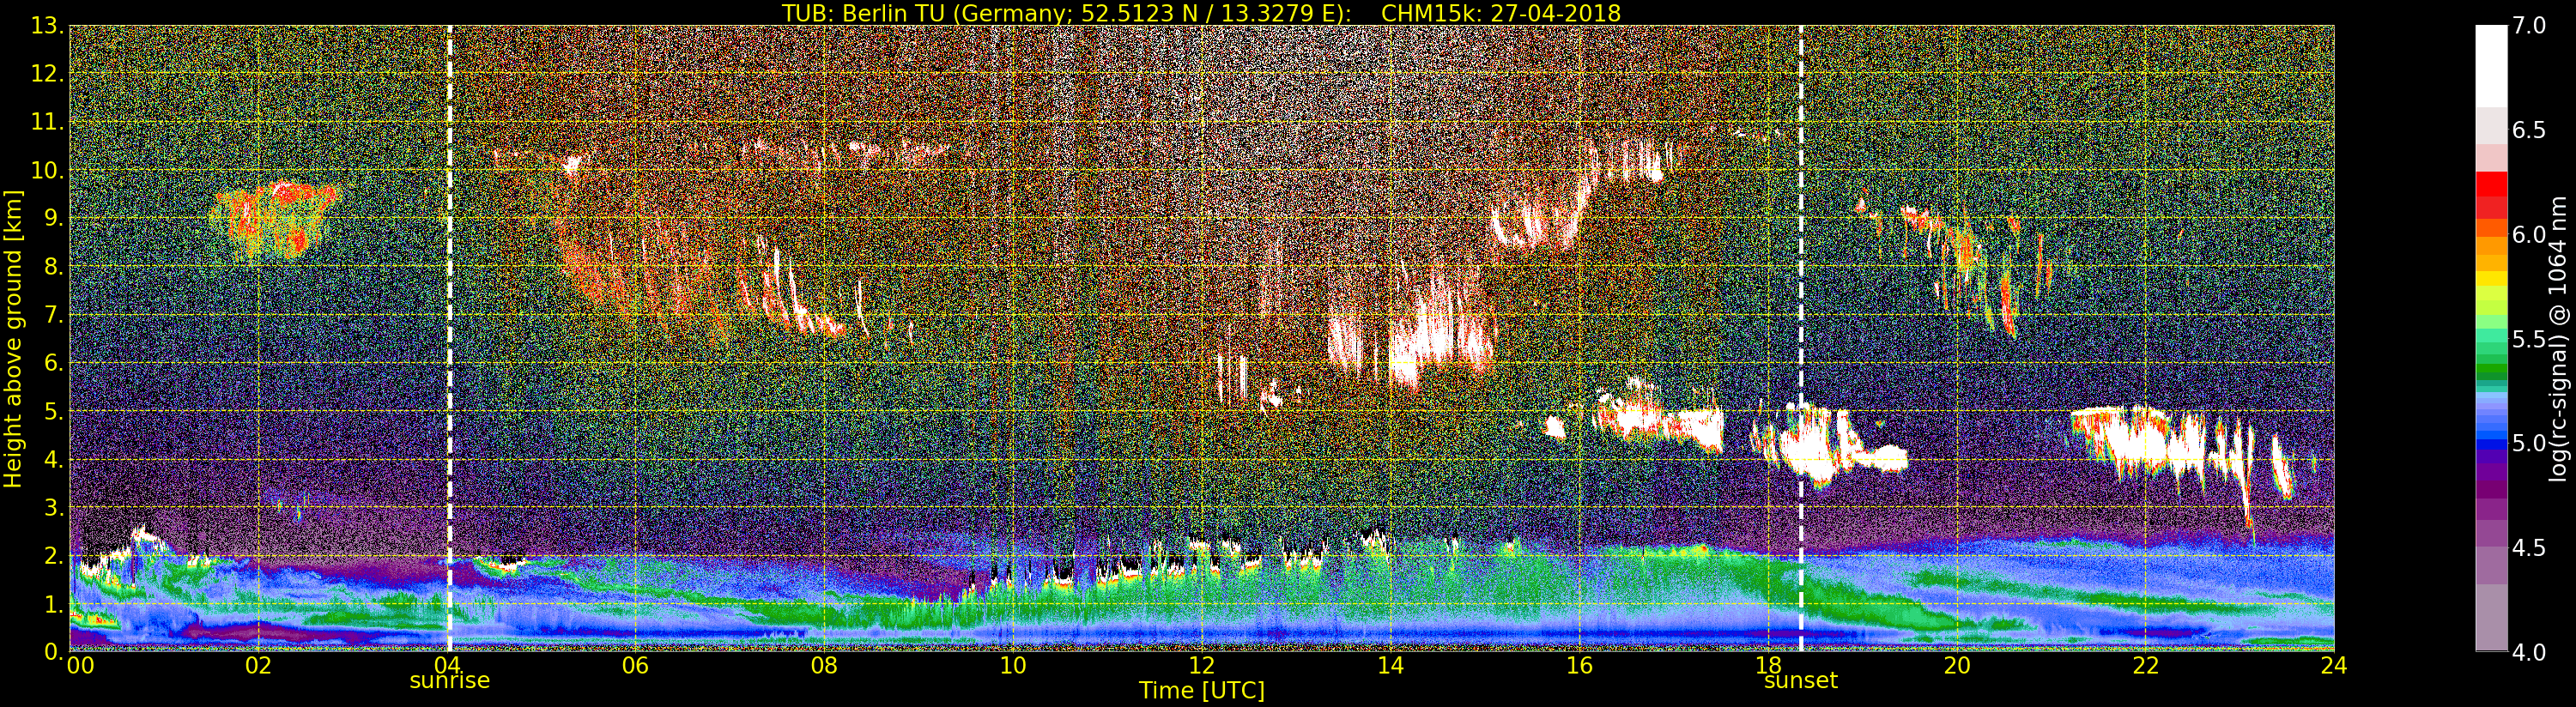Viewport: 2576px width, 707px height.
Task: Click height axis tick "1."
Action: coord(52,604)
